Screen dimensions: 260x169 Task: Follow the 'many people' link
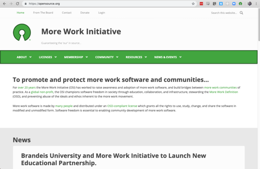coord(64,106)
